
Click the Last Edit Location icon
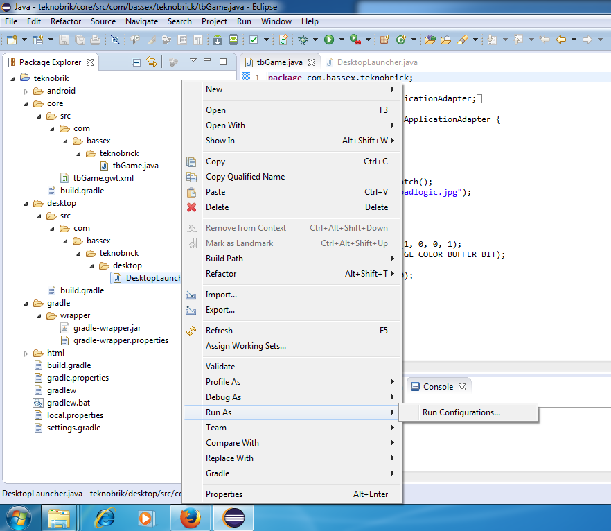coord(544,40)
